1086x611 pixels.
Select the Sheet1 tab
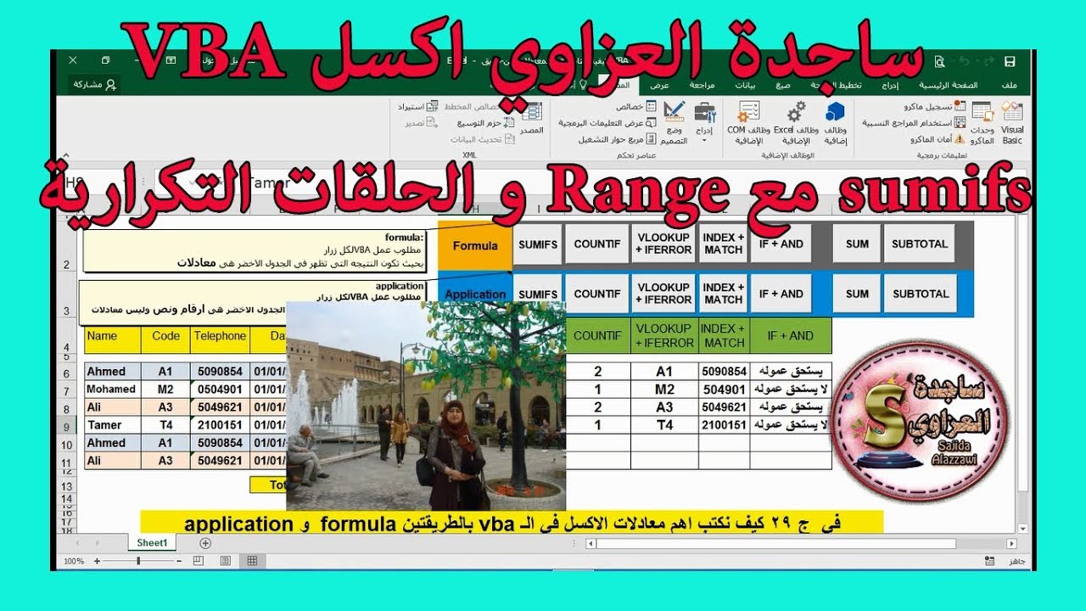click(152, 542)
